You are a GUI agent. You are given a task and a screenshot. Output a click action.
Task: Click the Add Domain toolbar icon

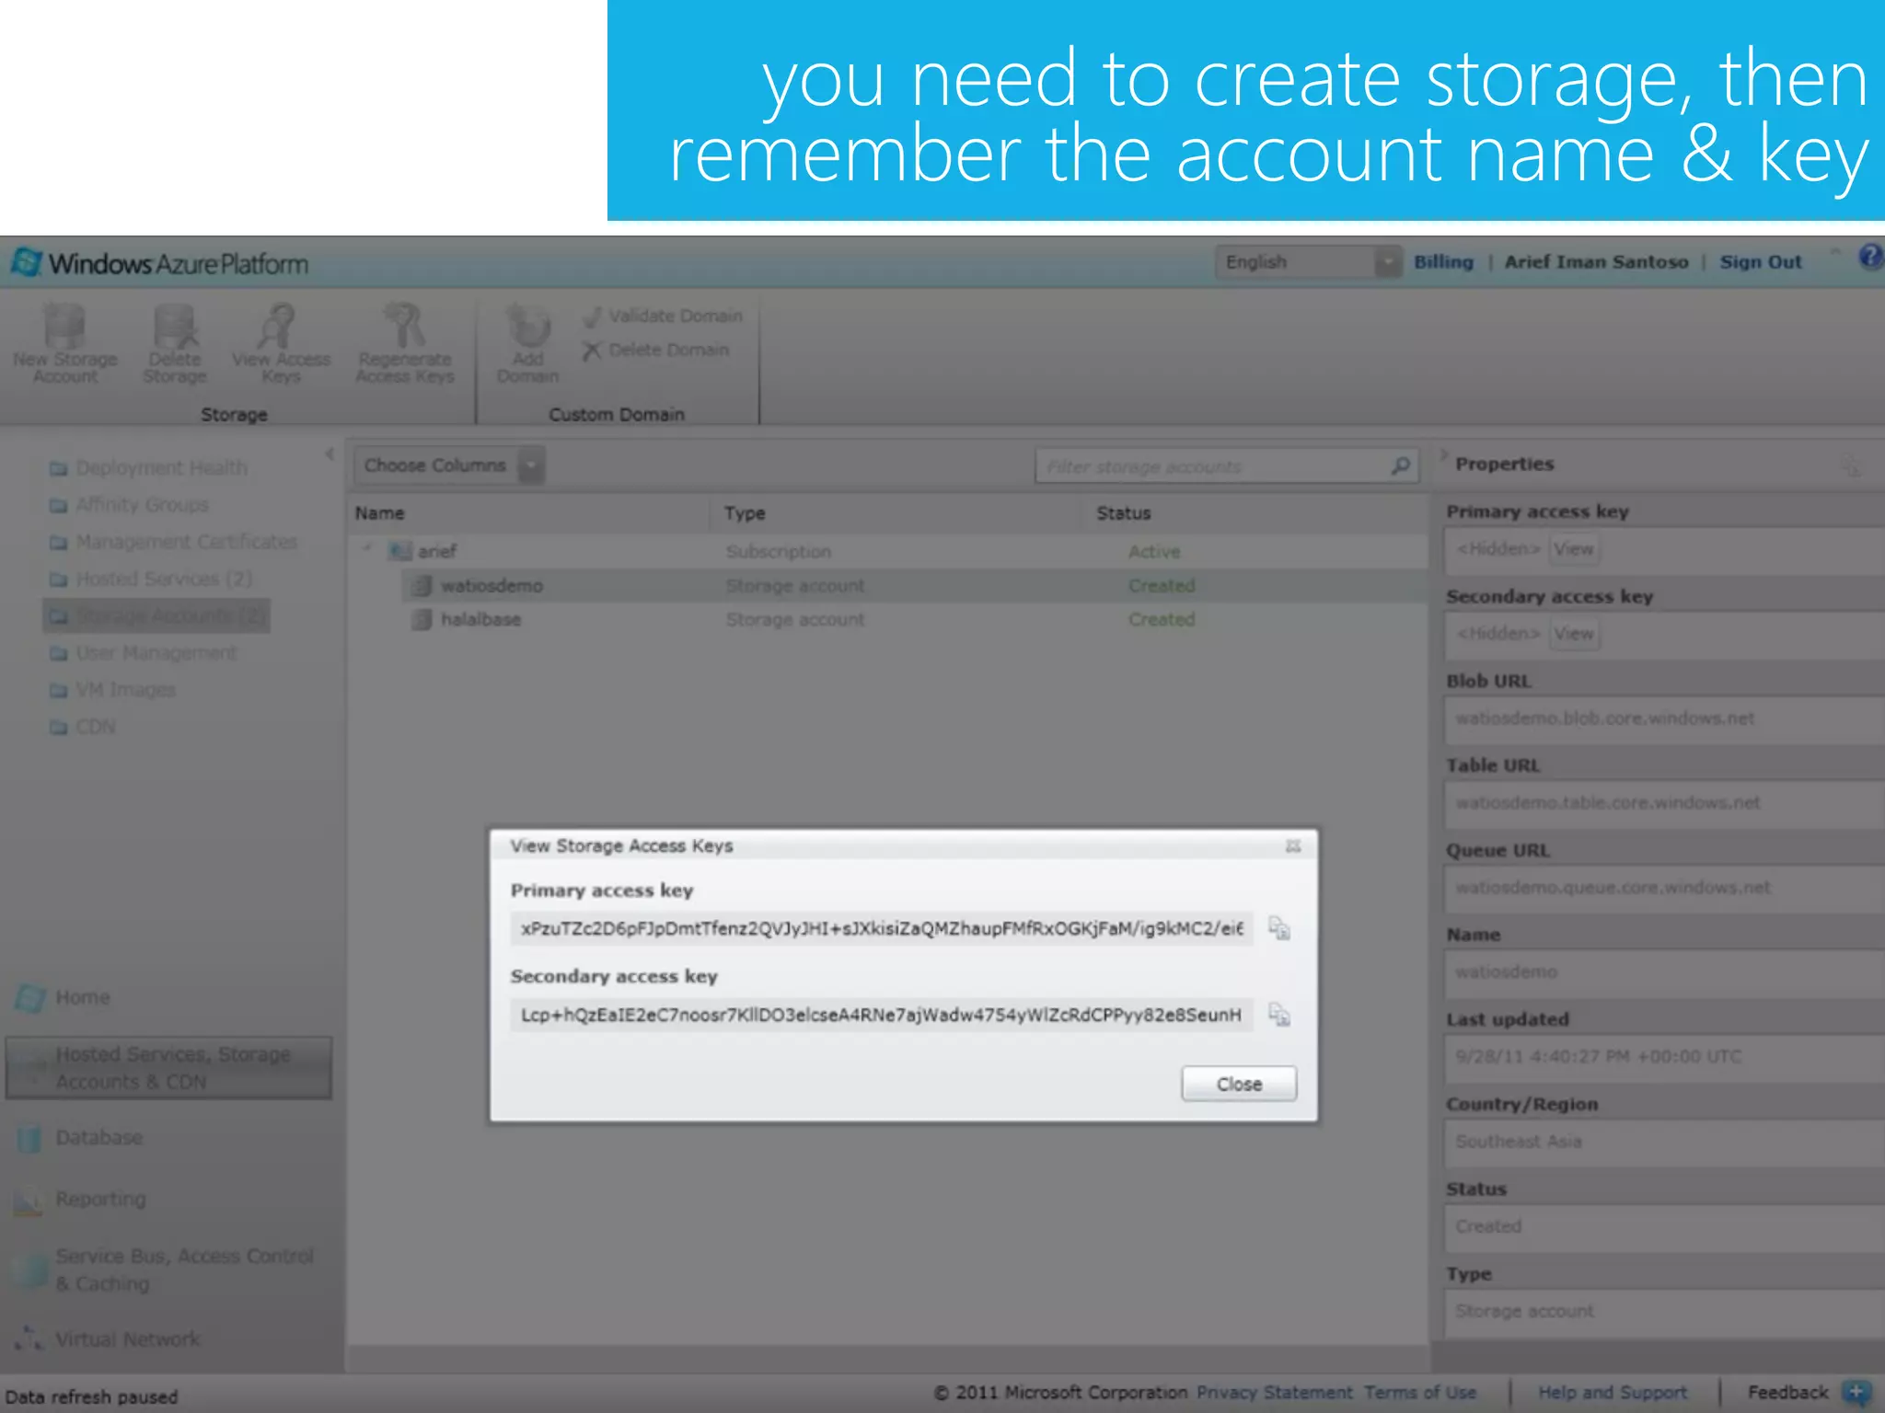click(528, 344)
